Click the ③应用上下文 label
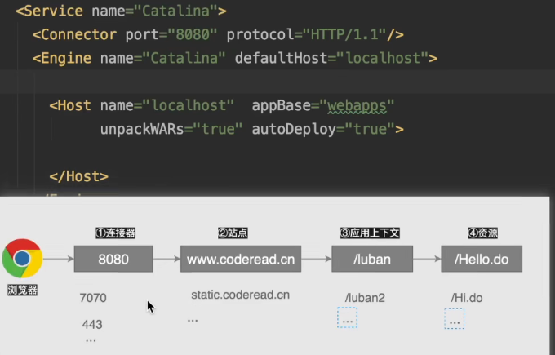 click(370, 233)
